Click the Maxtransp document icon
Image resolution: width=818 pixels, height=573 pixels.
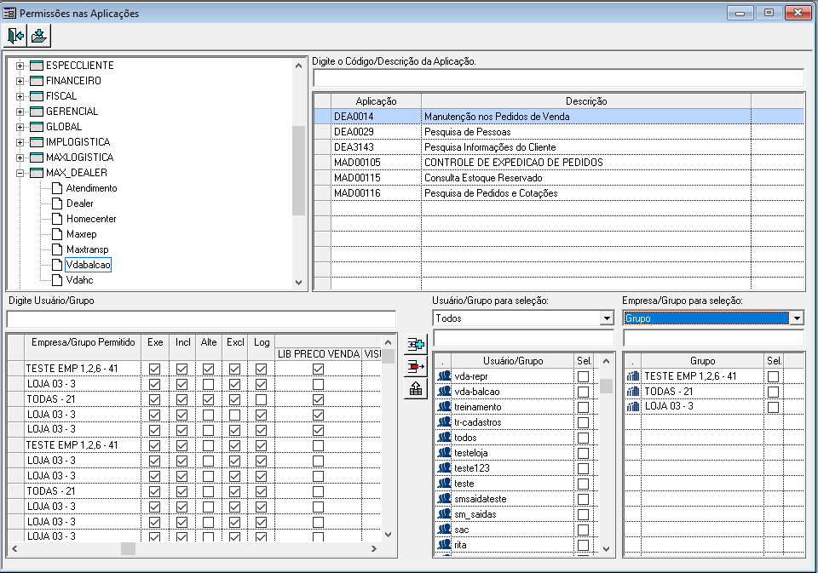pyautogui.click(x=57, y=249)
